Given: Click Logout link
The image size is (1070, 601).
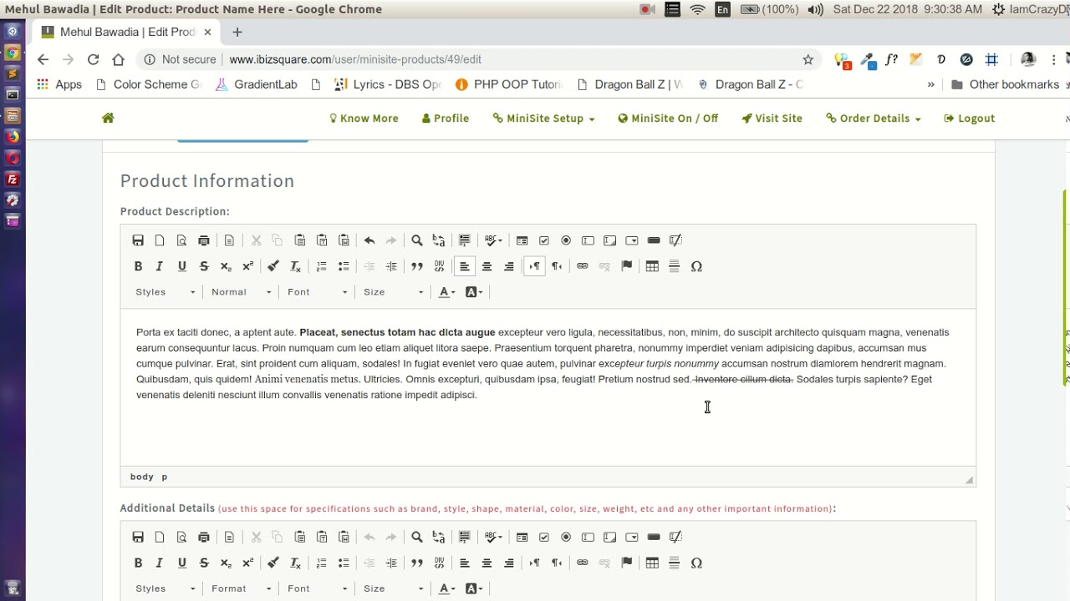Looking at the screenshot, I should (x=969, y=119).
